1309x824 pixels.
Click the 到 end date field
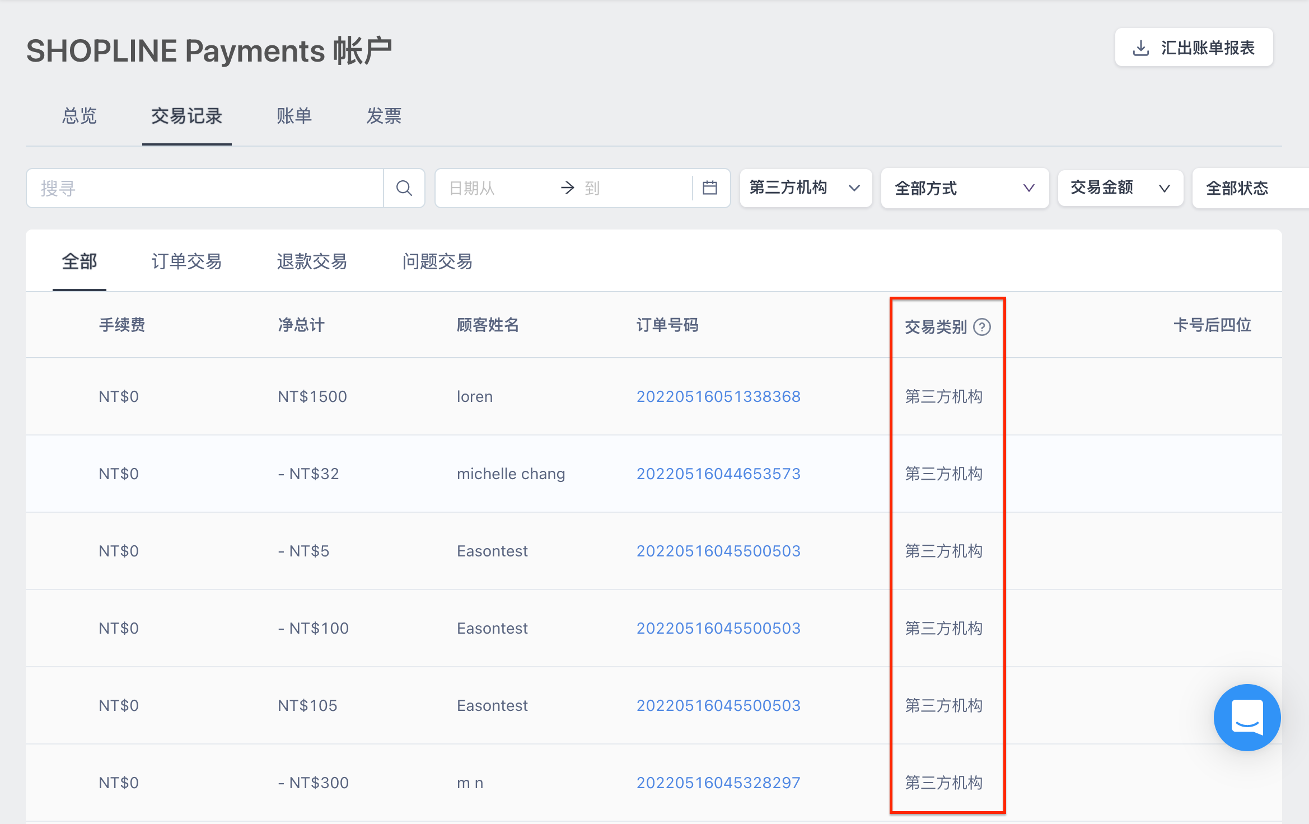tap(633, 188)
